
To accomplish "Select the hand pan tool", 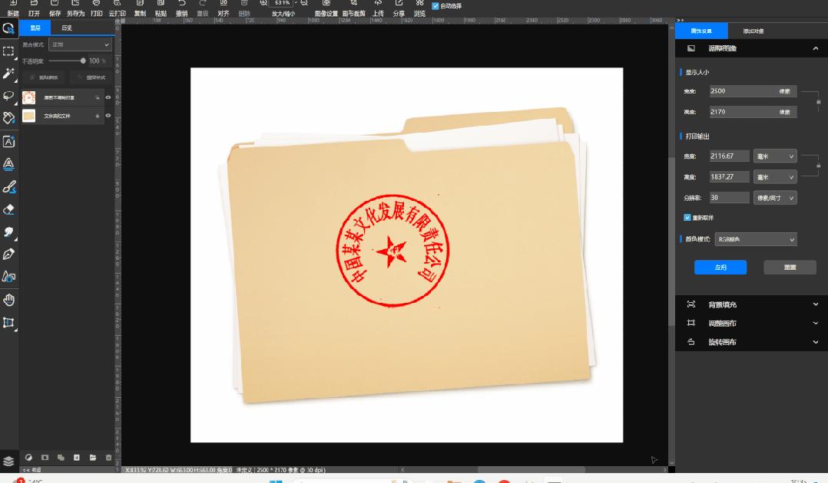I will (8, 300).
